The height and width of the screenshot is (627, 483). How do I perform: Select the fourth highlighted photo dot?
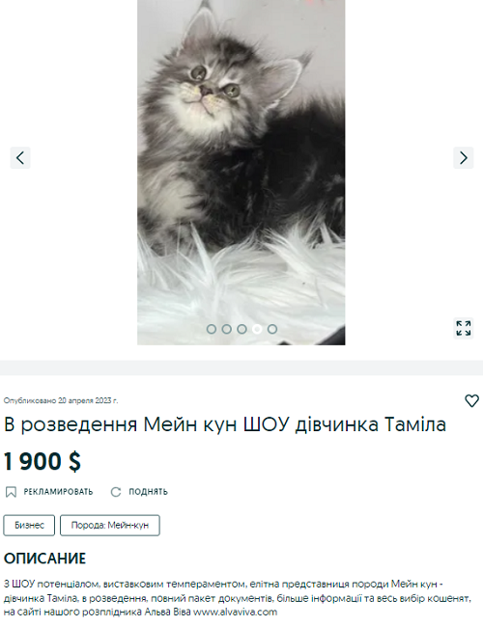[257, 329]
